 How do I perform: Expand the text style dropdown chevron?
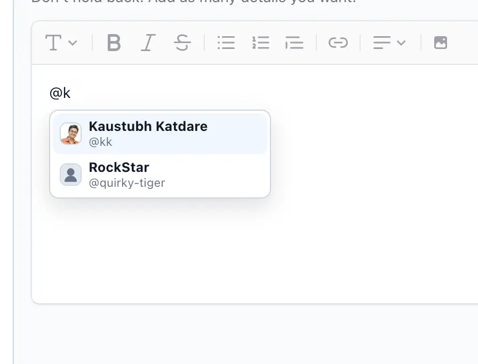73,43
